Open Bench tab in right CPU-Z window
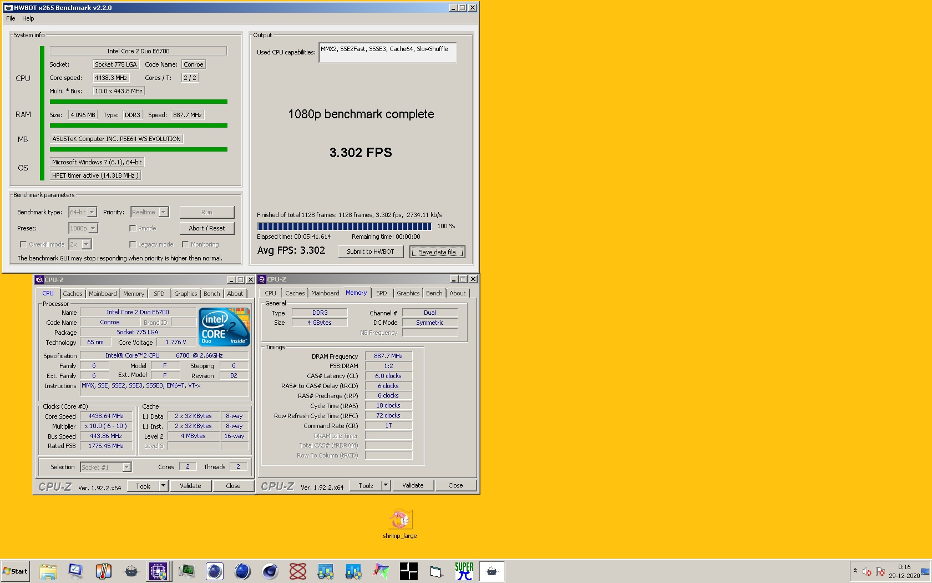The image size is (932, 583). 434,293
